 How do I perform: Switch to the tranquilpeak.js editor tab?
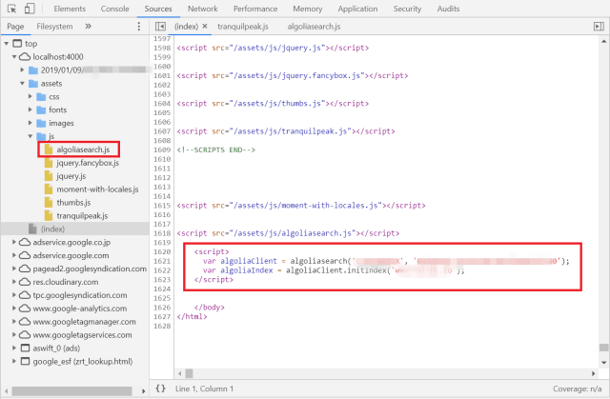pos(243,27)
